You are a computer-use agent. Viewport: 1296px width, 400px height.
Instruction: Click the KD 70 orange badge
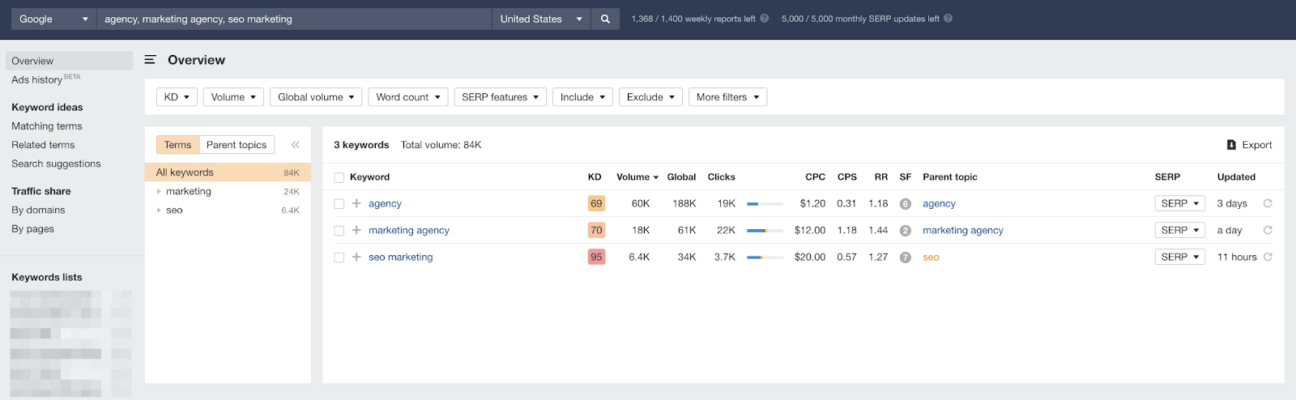click(x=596, y=230)
